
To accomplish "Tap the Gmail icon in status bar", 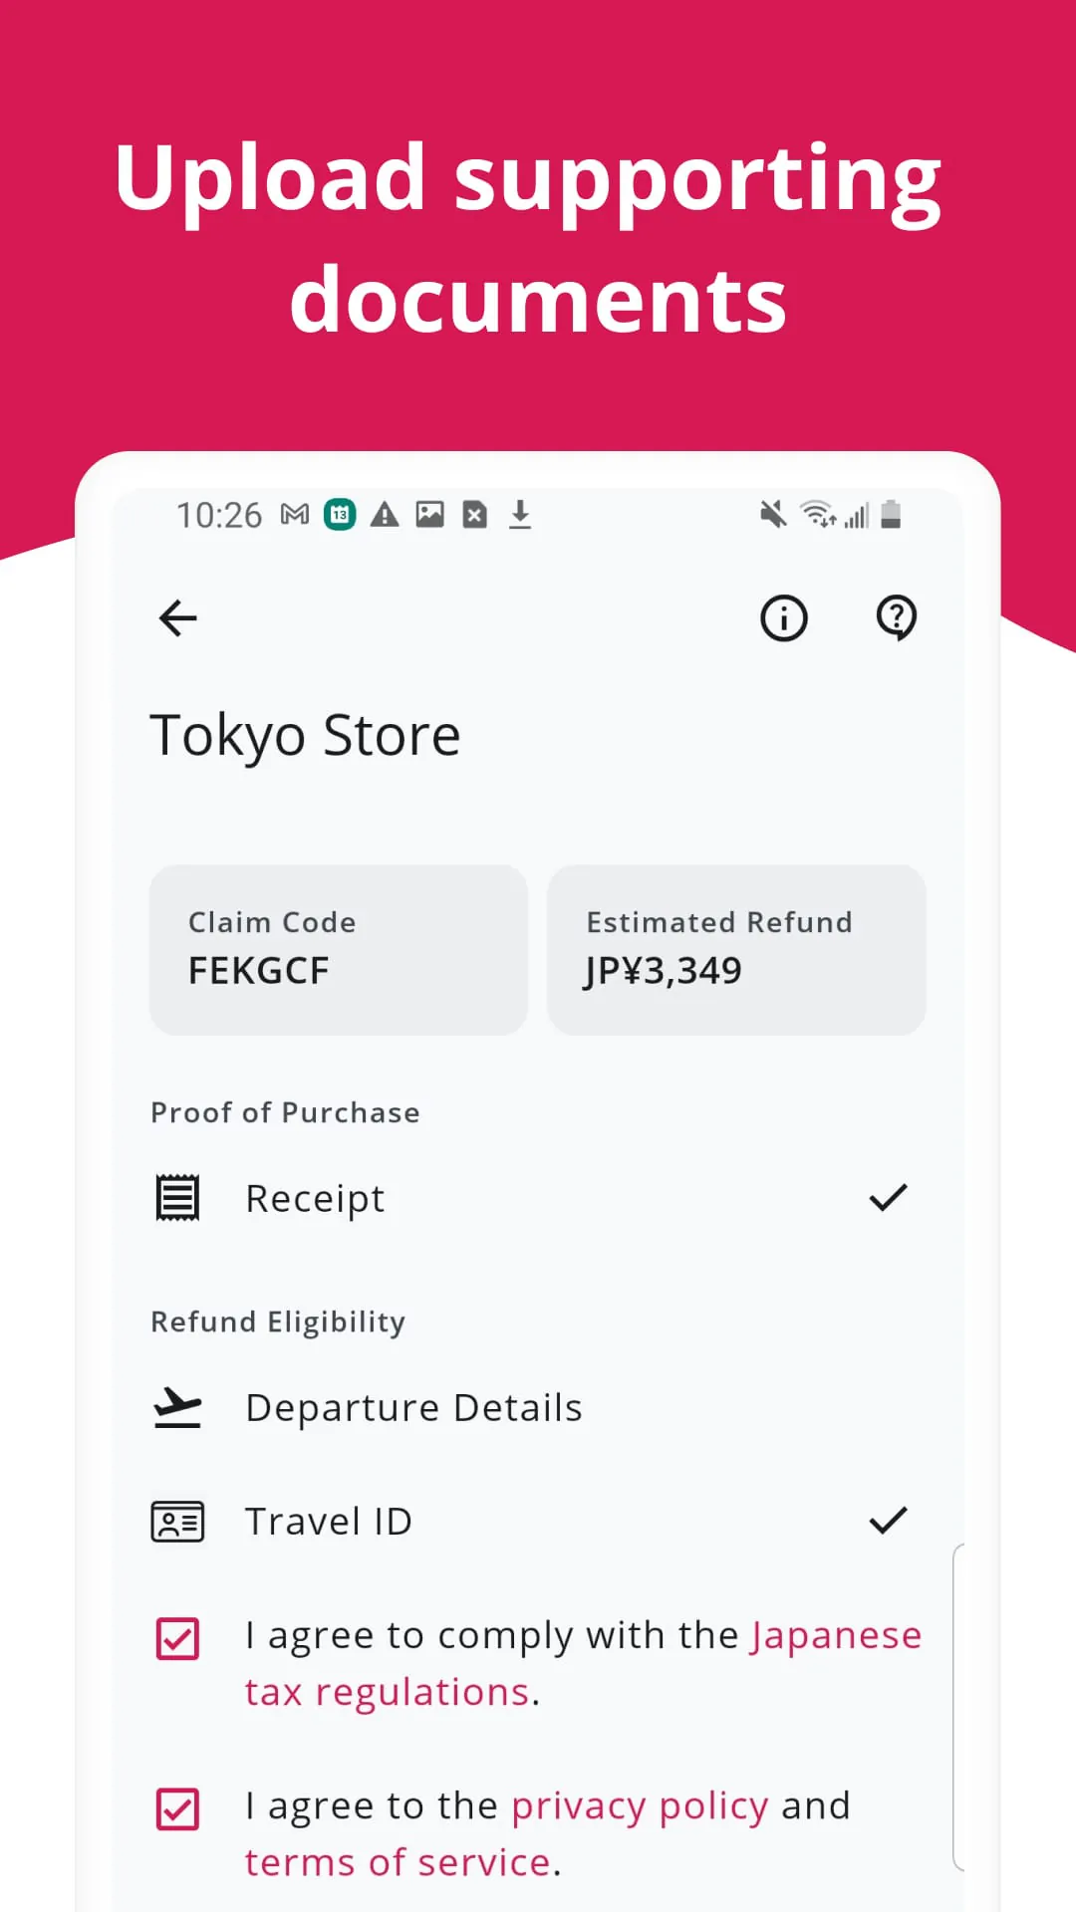I will pos(295,515).
